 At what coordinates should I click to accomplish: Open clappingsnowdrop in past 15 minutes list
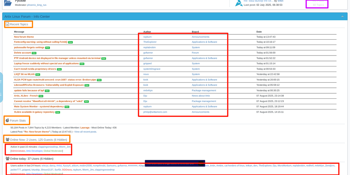[x=48, y=147]
